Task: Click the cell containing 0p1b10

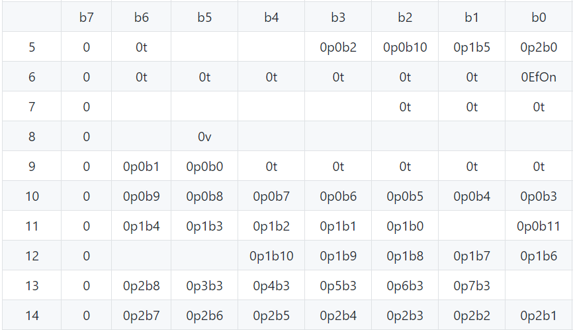Action: click(271, 256)
